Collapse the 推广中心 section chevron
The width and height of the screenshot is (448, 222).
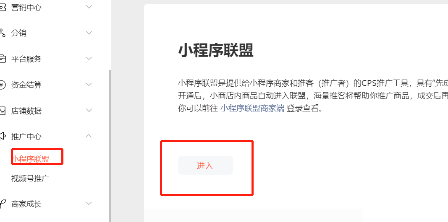89,136
